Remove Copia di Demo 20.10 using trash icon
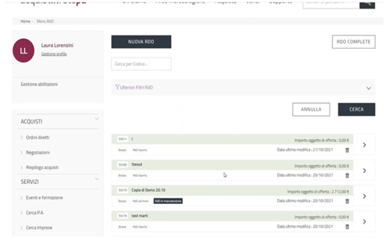The image size is (388, 246). [x=347, y=201]
